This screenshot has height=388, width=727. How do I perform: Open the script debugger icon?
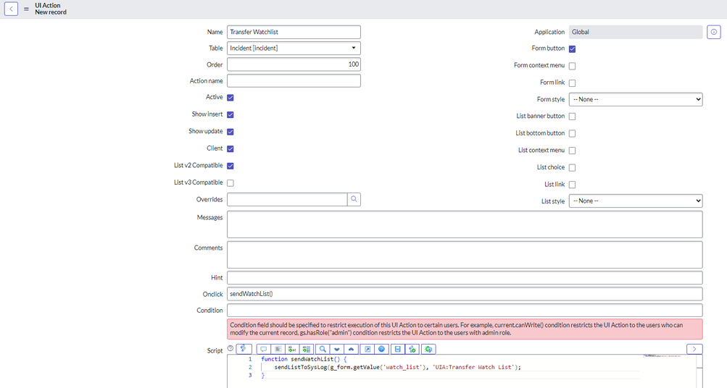(428, 349)
